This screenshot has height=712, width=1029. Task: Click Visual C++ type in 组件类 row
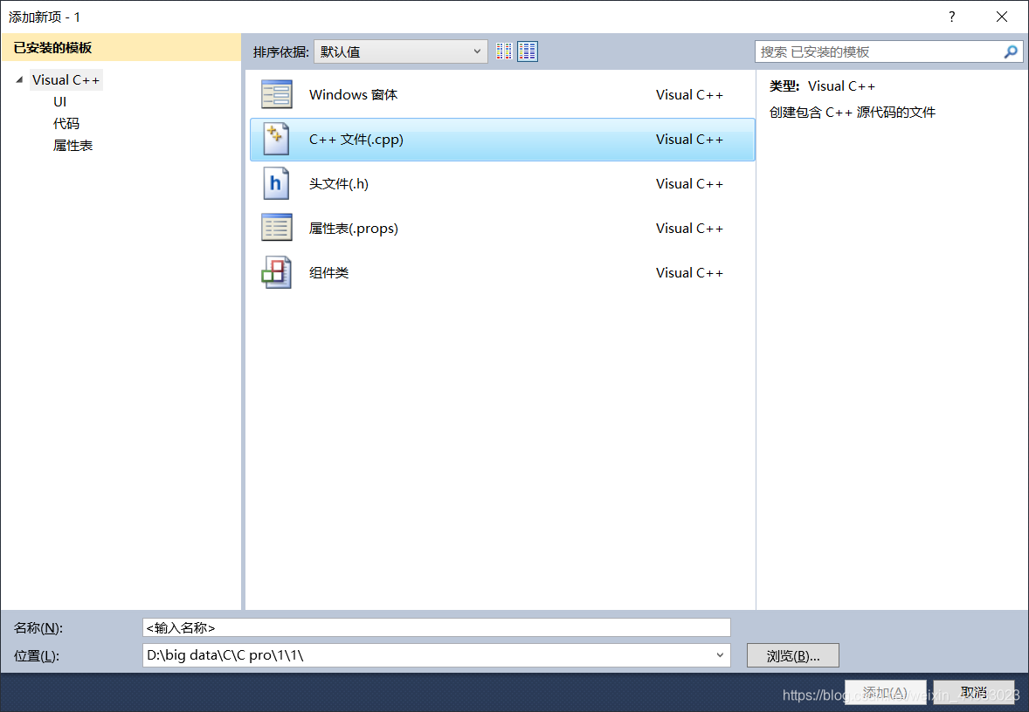click(689, 273)
